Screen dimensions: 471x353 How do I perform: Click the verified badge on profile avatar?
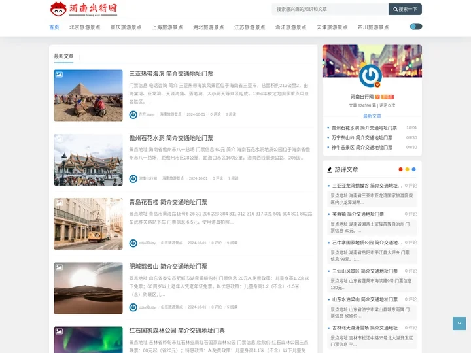[377, 84]
